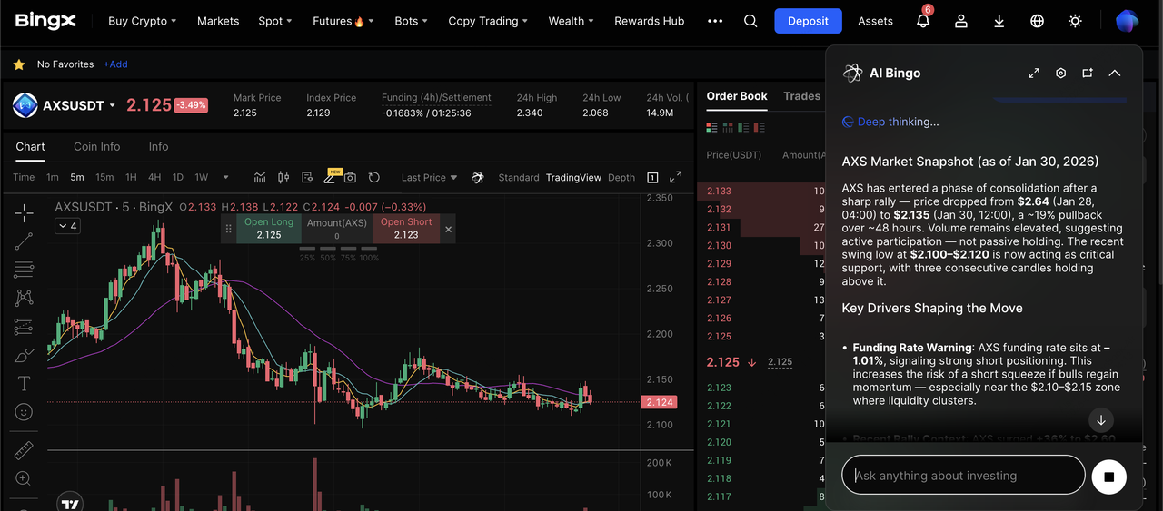Select the trend line drawing tool
This screenshot has width=1163, height=511.
click(x=24, y=241)
